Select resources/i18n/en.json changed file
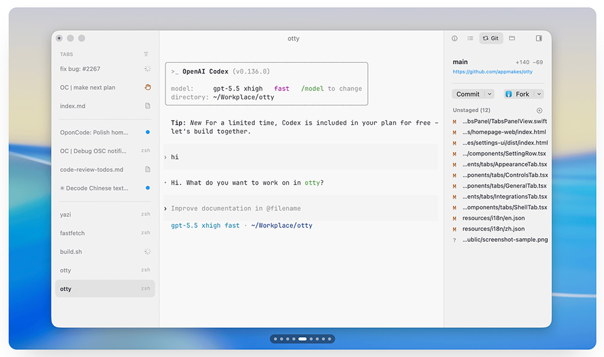This screenshot has width=604, height=357. pos(500,218)
